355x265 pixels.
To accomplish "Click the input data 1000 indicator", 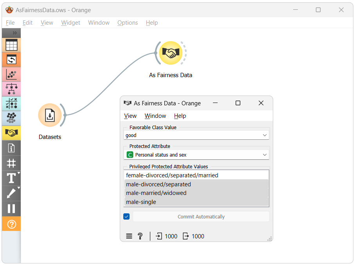I will coord(166,236).
